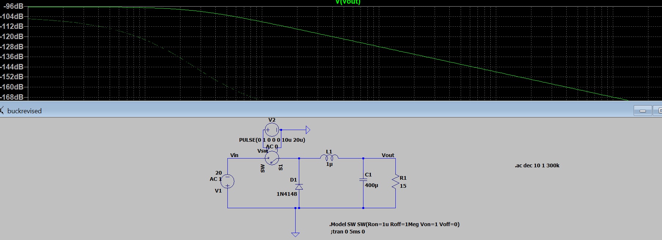Select the L1 inductor symbol
The width and height of the screenshot is (662, 240).
coord(329,157)
